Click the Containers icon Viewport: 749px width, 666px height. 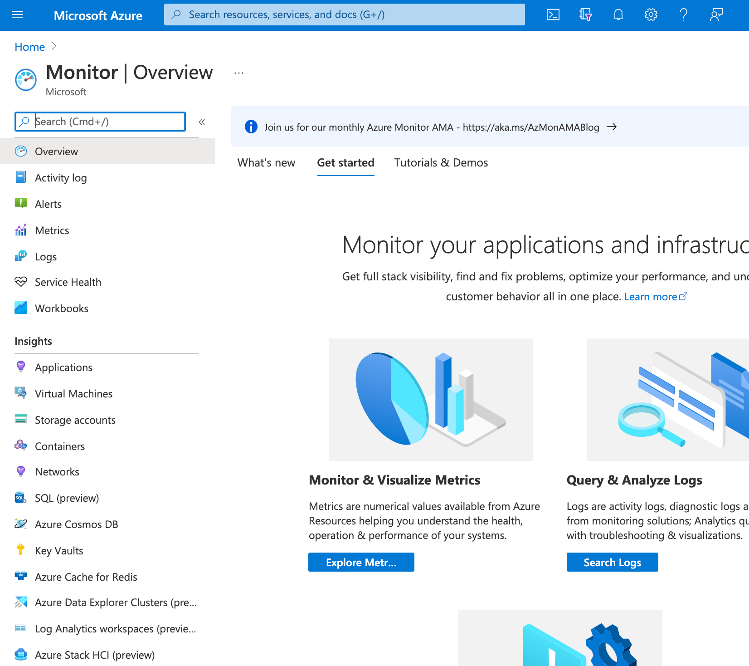click(x=21, y=446)
